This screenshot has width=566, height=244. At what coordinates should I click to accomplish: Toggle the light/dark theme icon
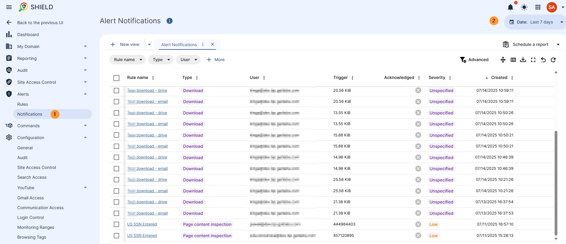click(524, 7)
